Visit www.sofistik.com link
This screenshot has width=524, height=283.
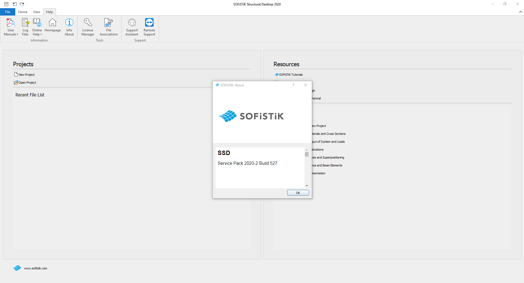click(x=35, y=268)
